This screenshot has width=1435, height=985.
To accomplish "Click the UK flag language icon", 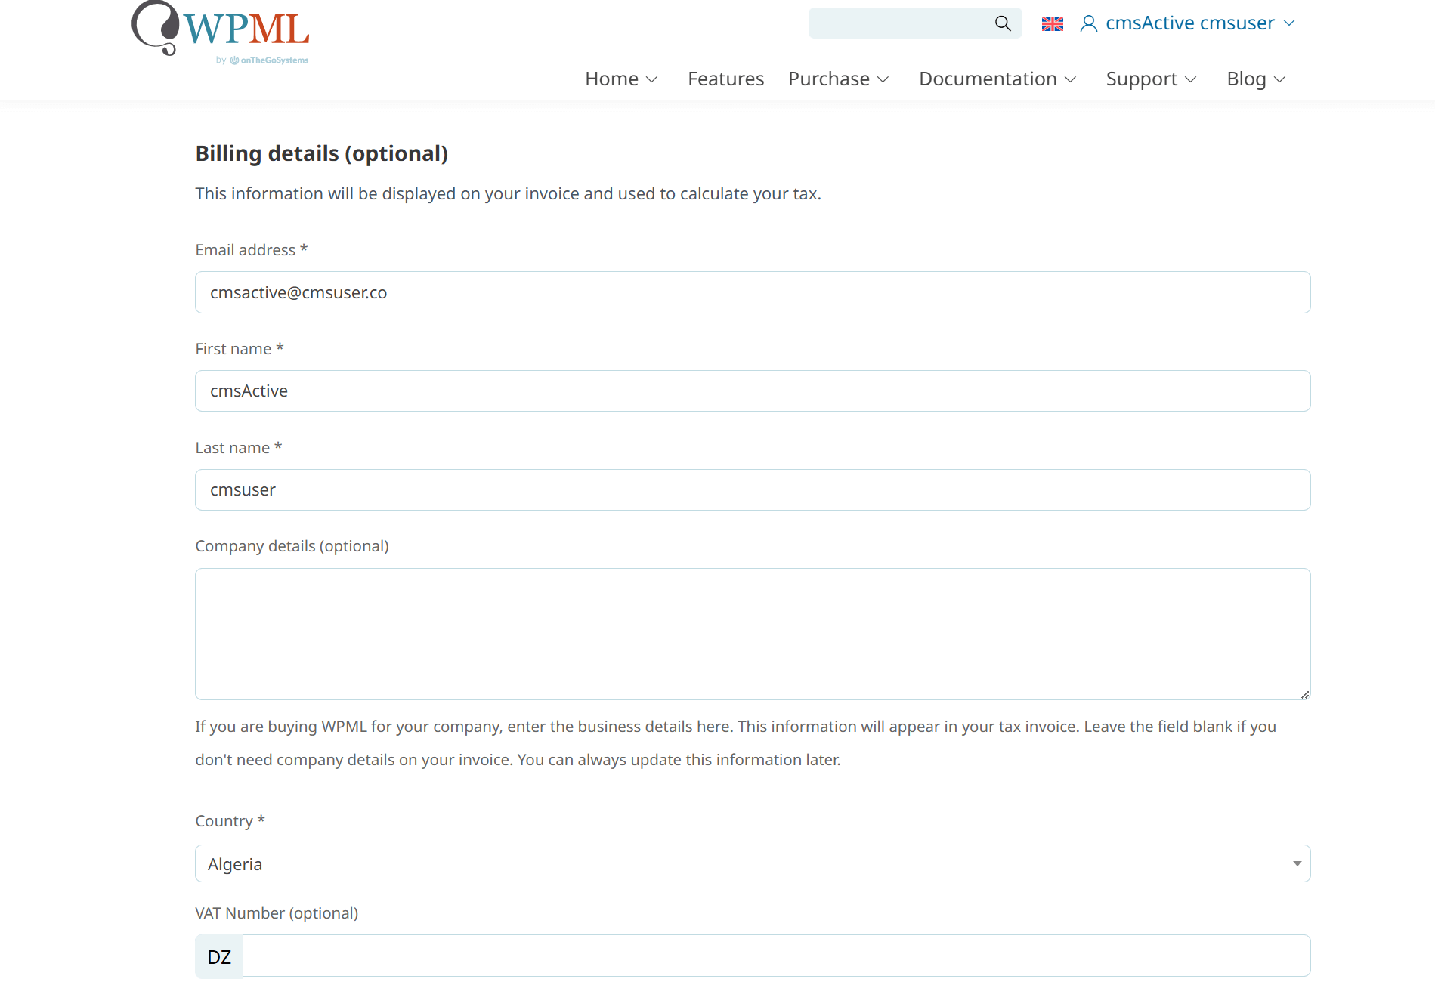I will pos(1052,24).
